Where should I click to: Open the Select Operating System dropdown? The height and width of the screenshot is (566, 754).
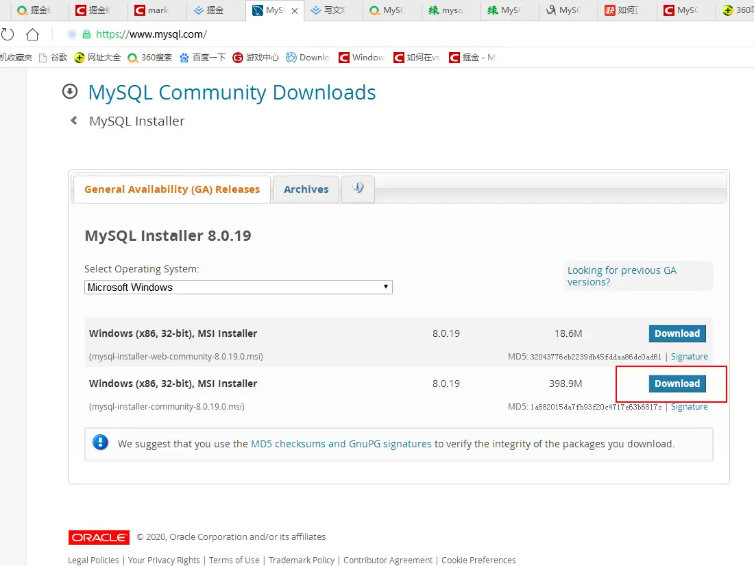(238, 287)
